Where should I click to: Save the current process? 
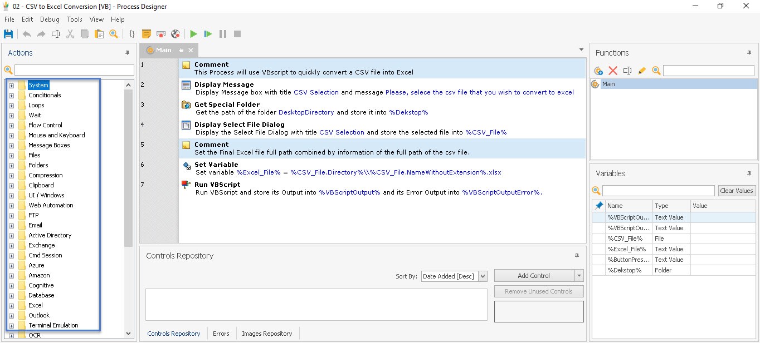[x=8, y=34]
